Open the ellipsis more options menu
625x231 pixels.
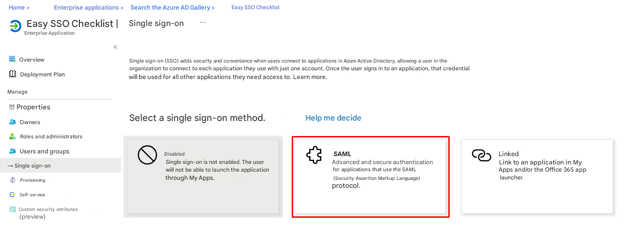(x=203, y=22)
